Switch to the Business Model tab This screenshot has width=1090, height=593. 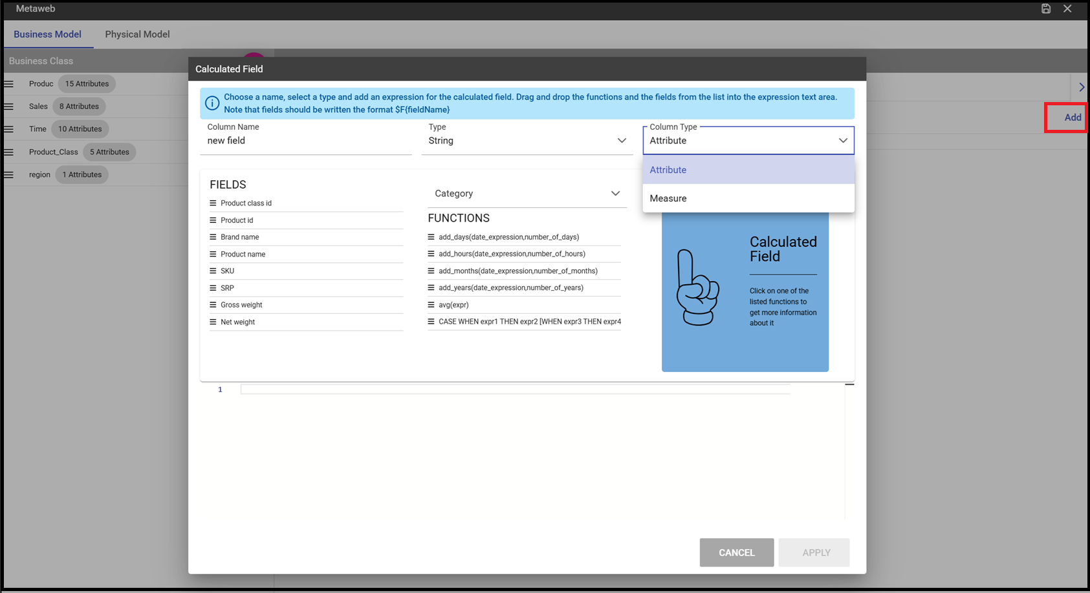47,34
